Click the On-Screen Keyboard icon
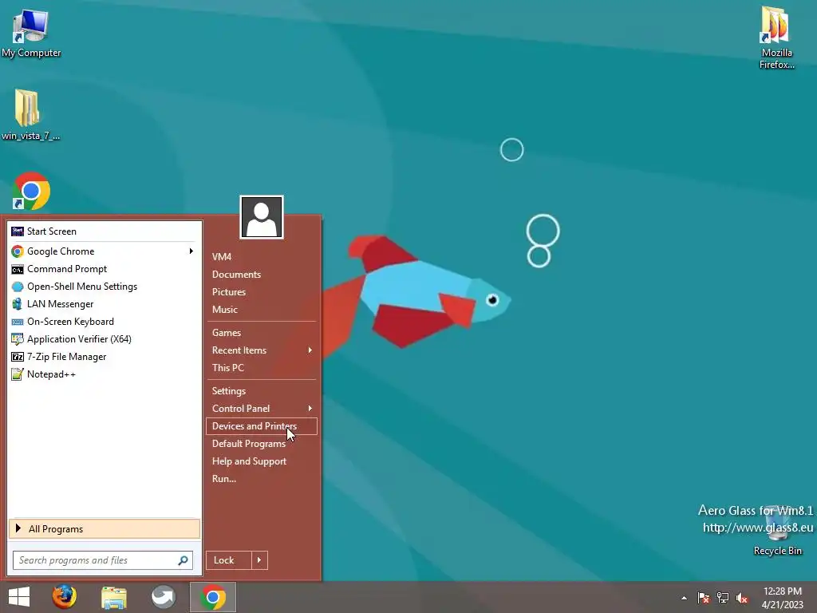The height and width of the screenshot is (613, 817). point(18,322)
